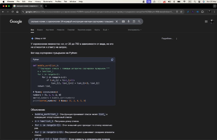Open AI overview three-dot options
Screen dimensions: 217x140
[x=177, y=39]
